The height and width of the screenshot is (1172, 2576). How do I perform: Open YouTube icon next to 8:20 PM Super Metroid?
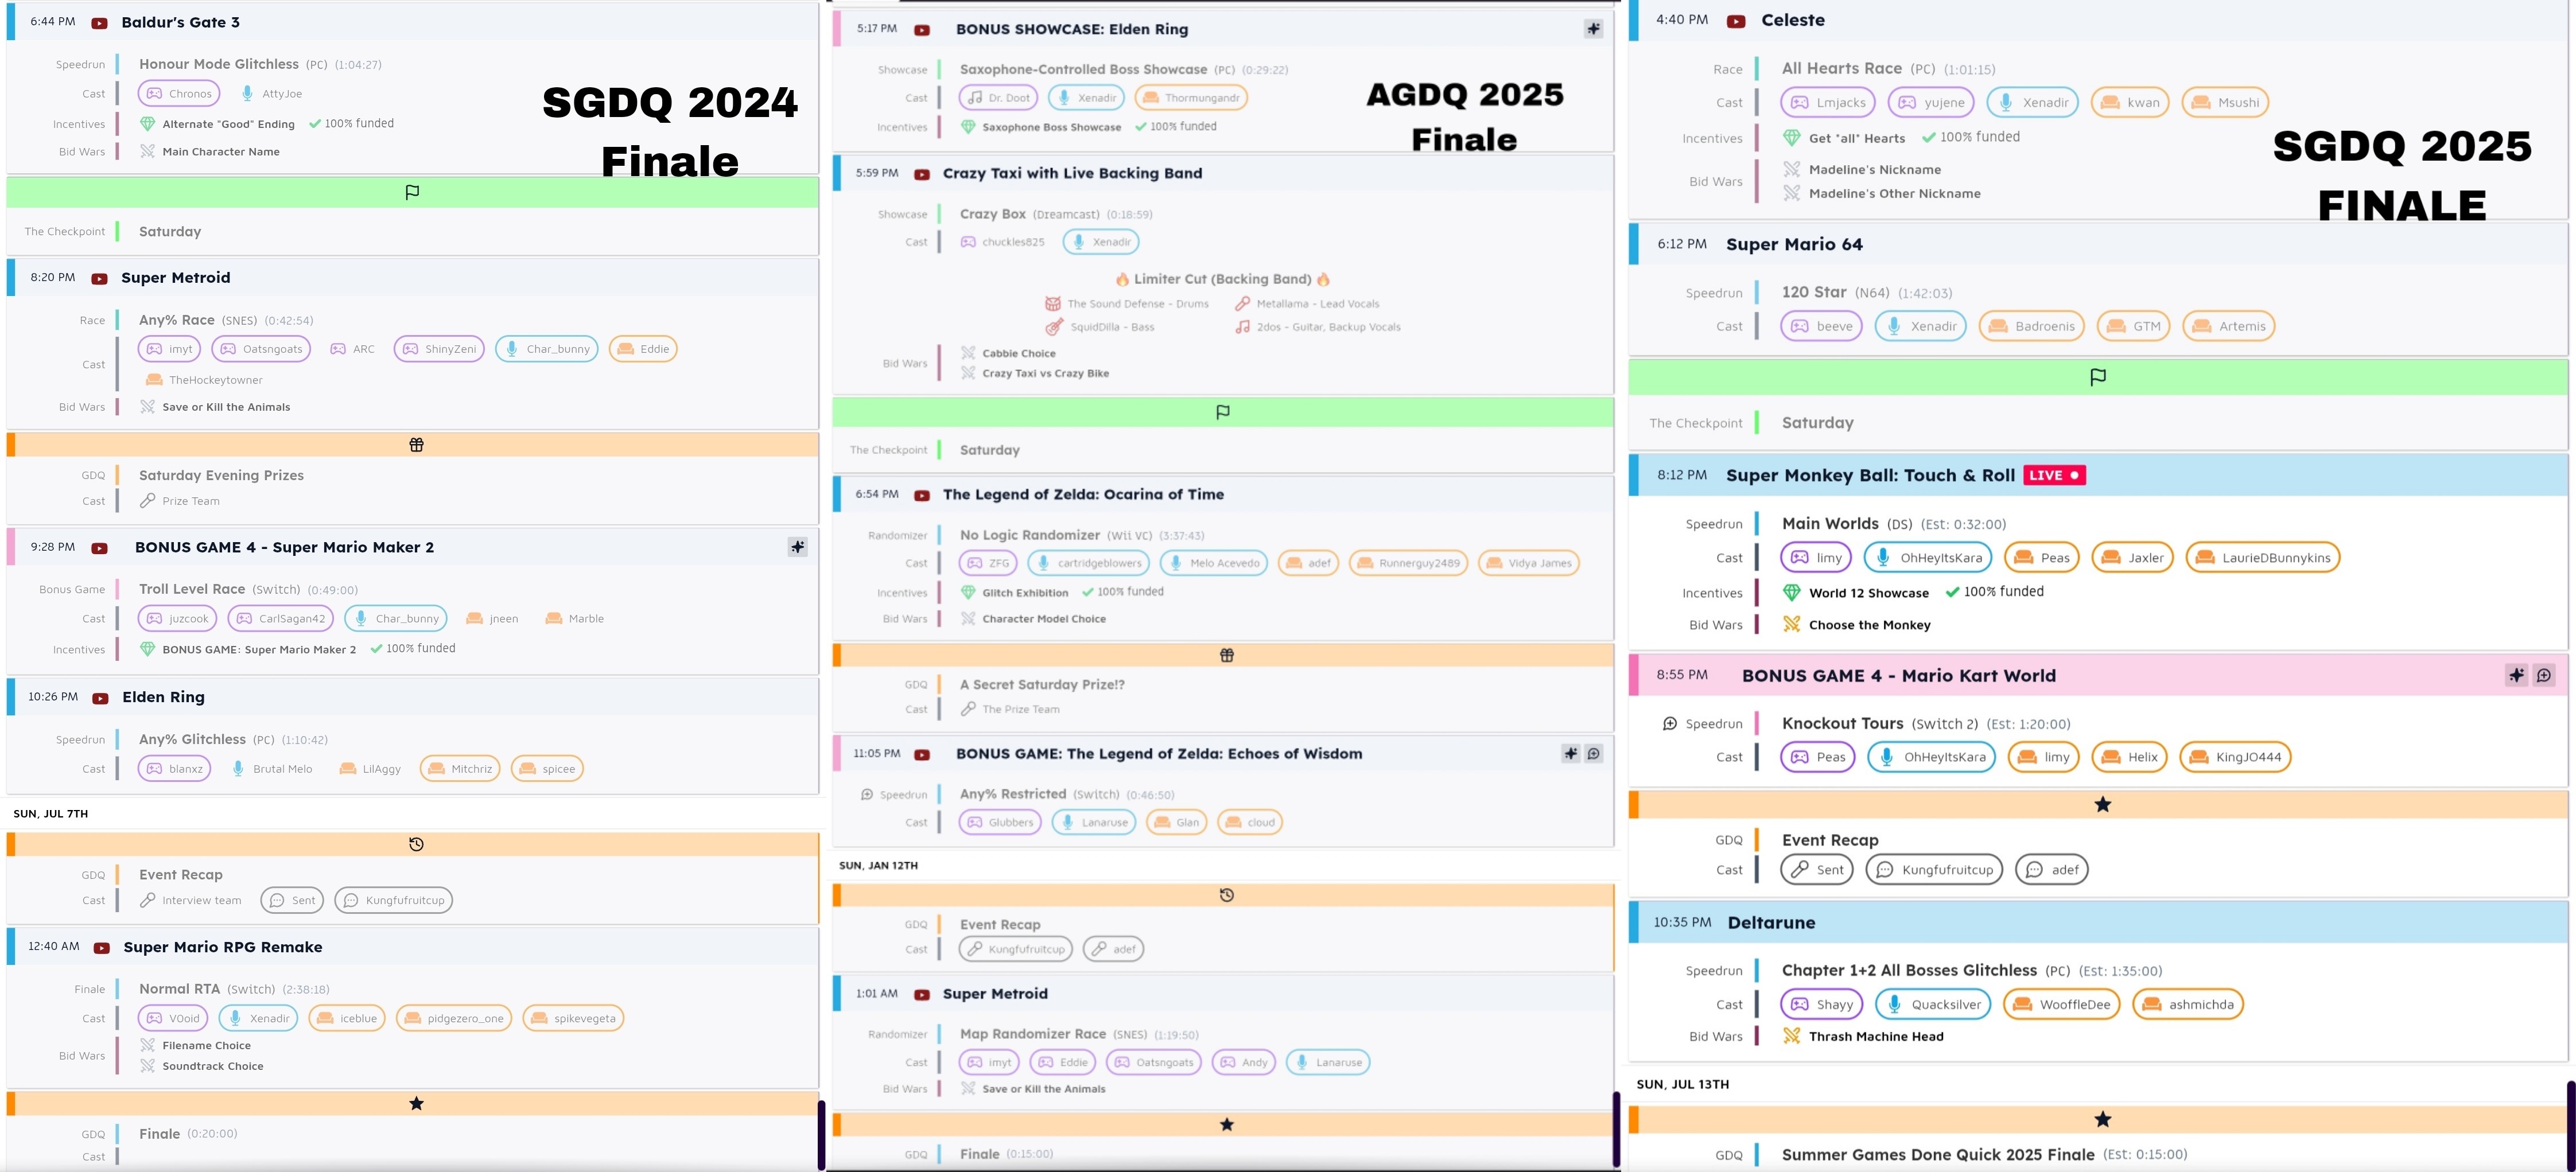click(100, 279)
